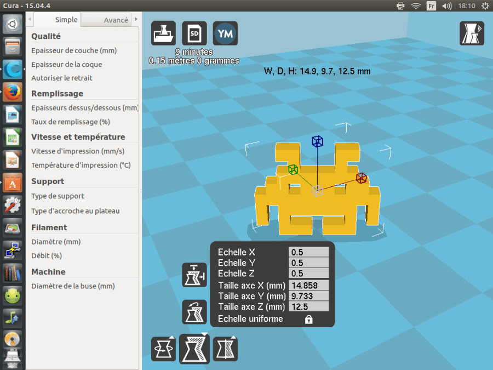
Task: Click the Taille axe Z value field
Action: tap(308, 306)
